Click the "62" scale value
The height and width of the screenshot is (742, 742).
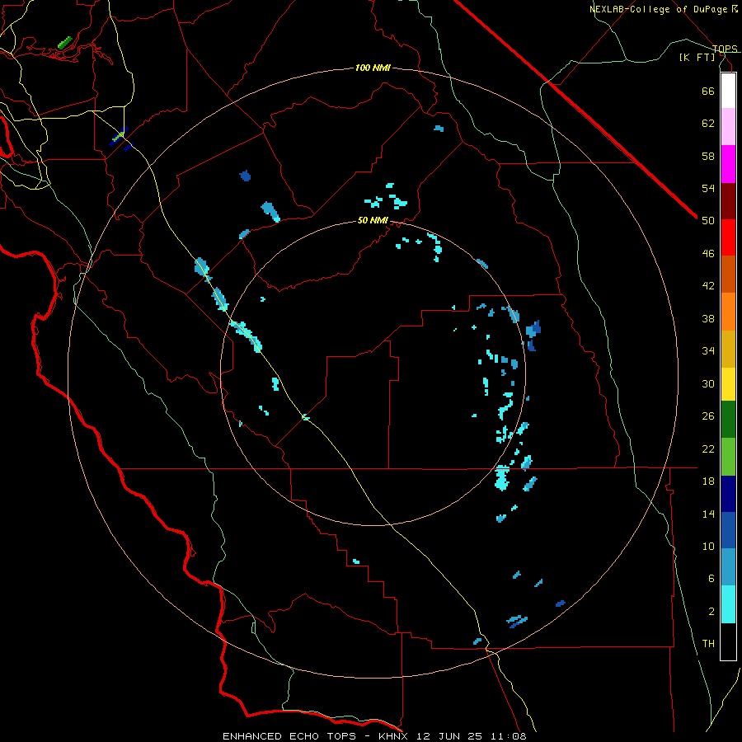click(708, 123)
